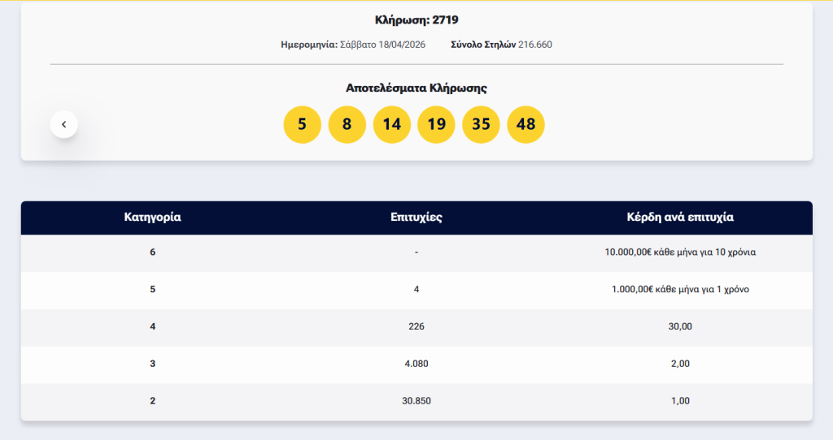Click the Αποτελέσματα Κλήρωσης heading
The image size is (833, 440).
coord(416,88)
